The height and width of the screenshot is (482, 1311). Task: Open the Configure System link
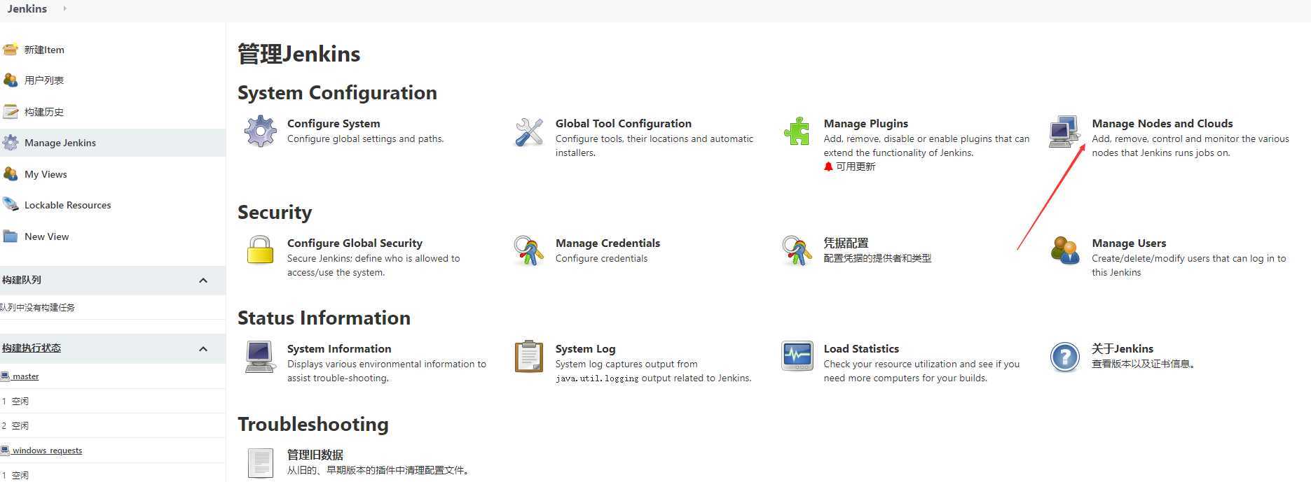[x=334, y=123]
